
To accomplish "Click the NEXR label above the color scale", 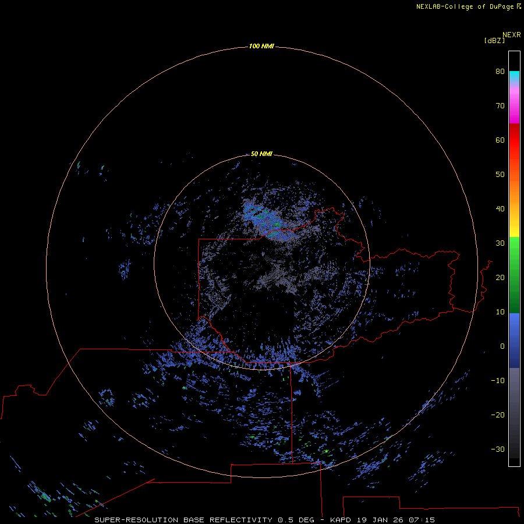I will 511,35.
